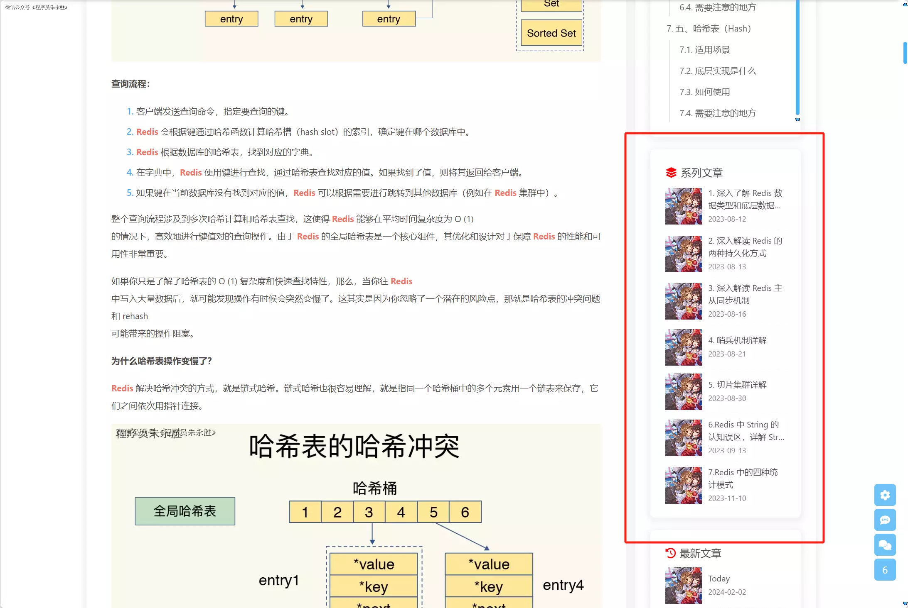Viewport: 908px width, 608px height.
Task: Select TOC entry 7.3 如何使用
Action: click(704, 92)
